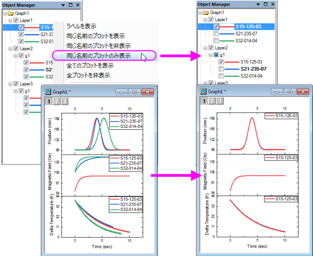
Task: Check bold S21-235-07 checkbox under Layer2 g1, right
Action: tap(221, 69)
